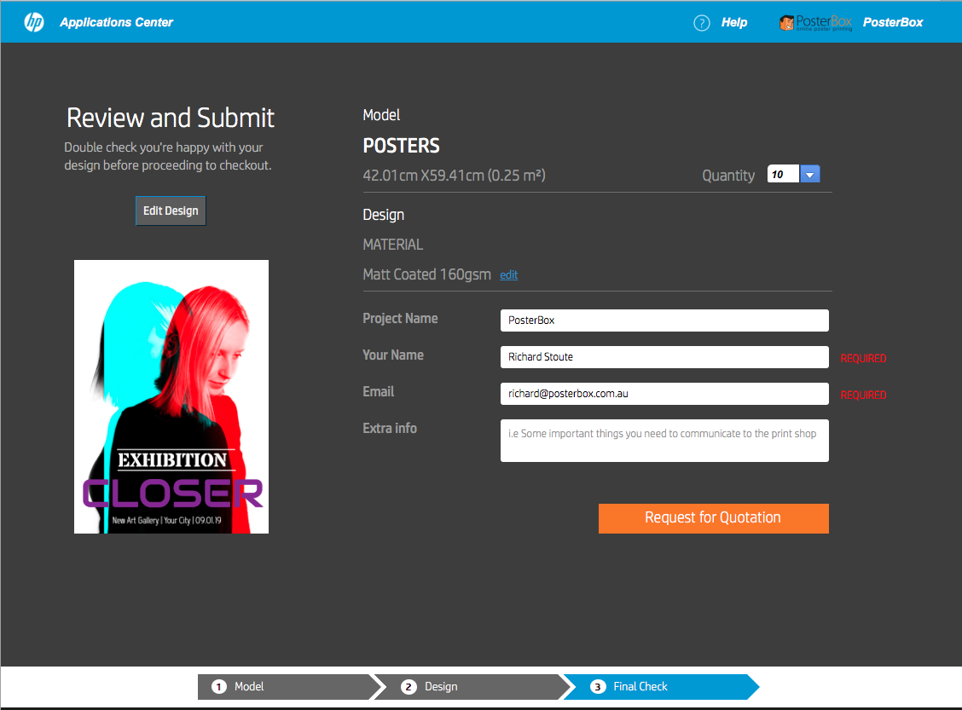962x710 pixels.
Task: Focus the Project Name input field
Action: click(664, 320)
